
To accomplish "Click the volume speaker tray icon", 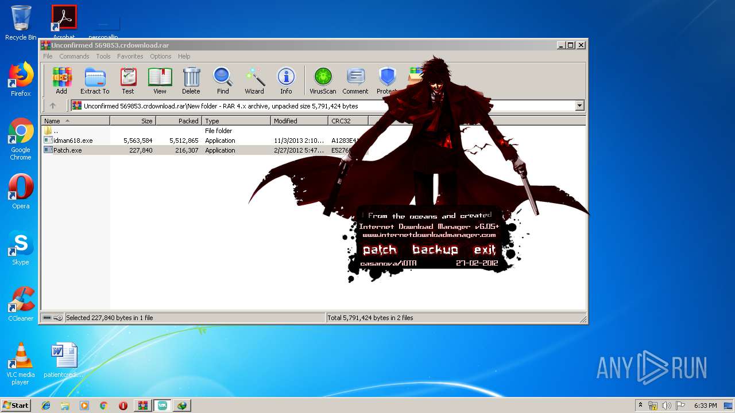I will pyautogui.click(x=666, y=406).
